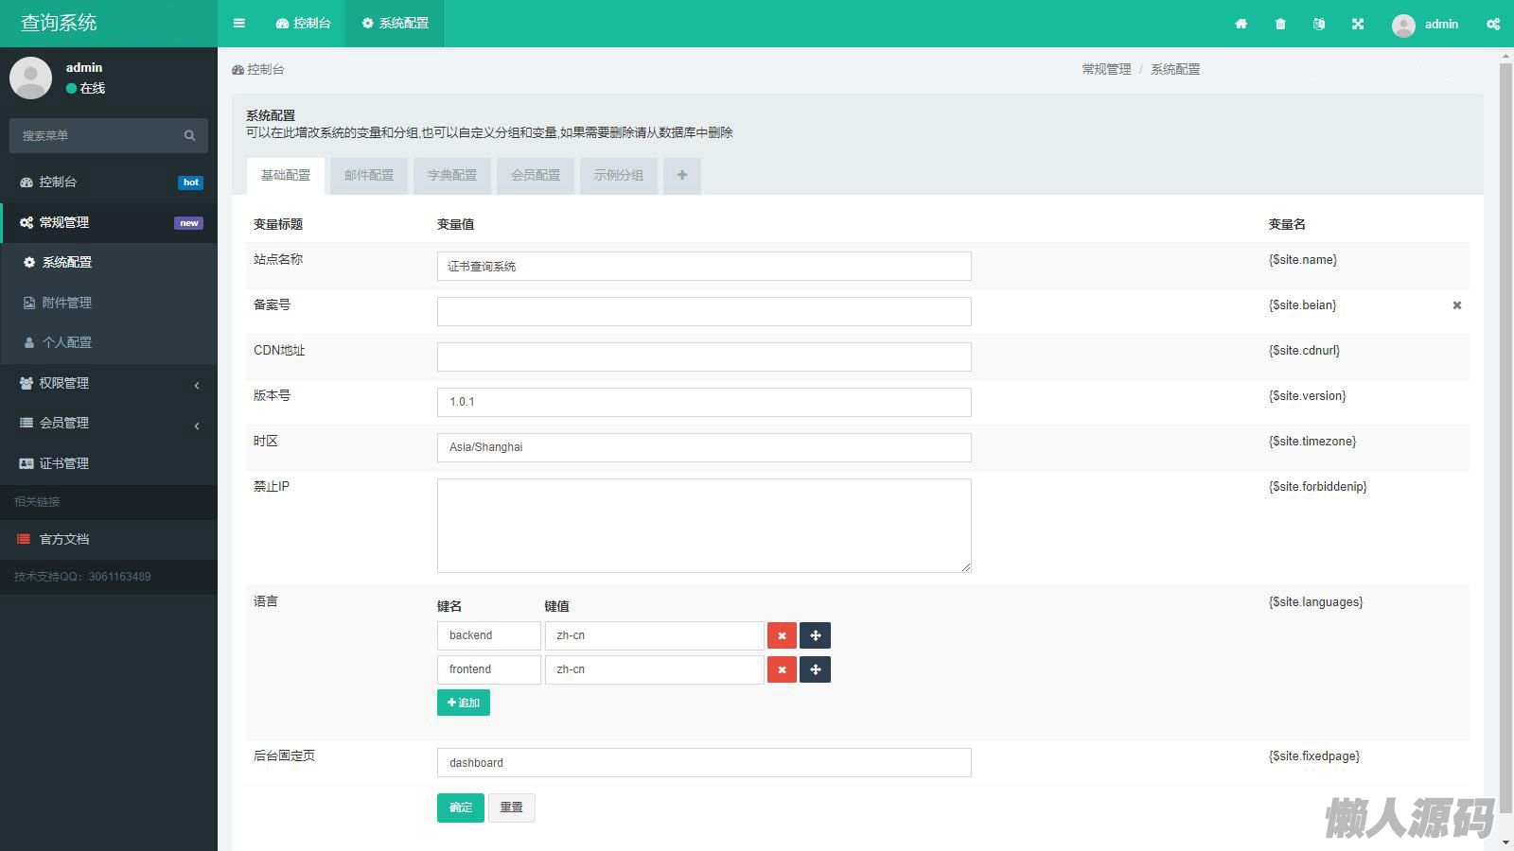The image size is (1514, 851).
Task: Click the 站点名称 input field
Action: click(704, 267)
